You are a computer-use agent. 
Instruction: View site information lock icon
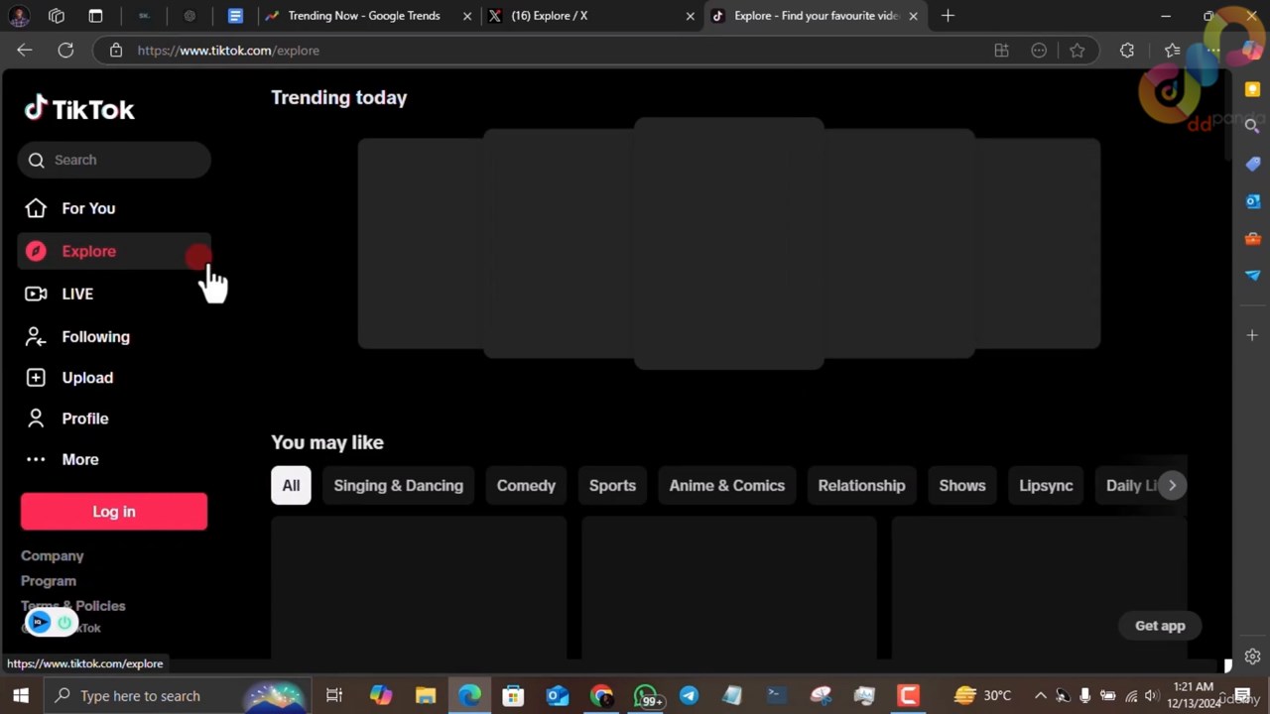pyautogui.click(x=116, y=51)
